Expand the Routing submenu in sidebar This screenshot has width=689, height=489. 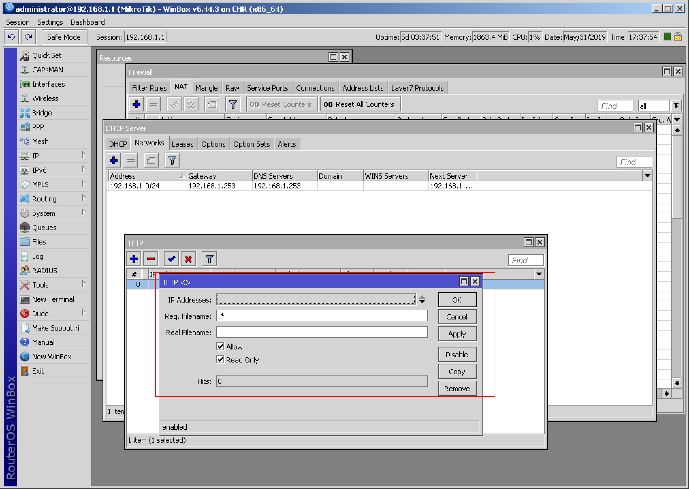pyautogui.click(x=84, y=198)
